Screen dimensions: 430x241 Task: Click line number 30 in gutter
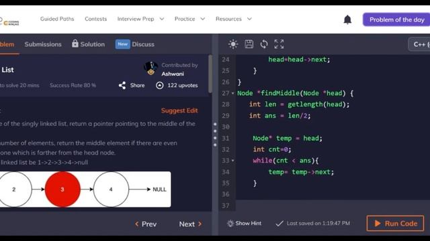pos(226,127)
